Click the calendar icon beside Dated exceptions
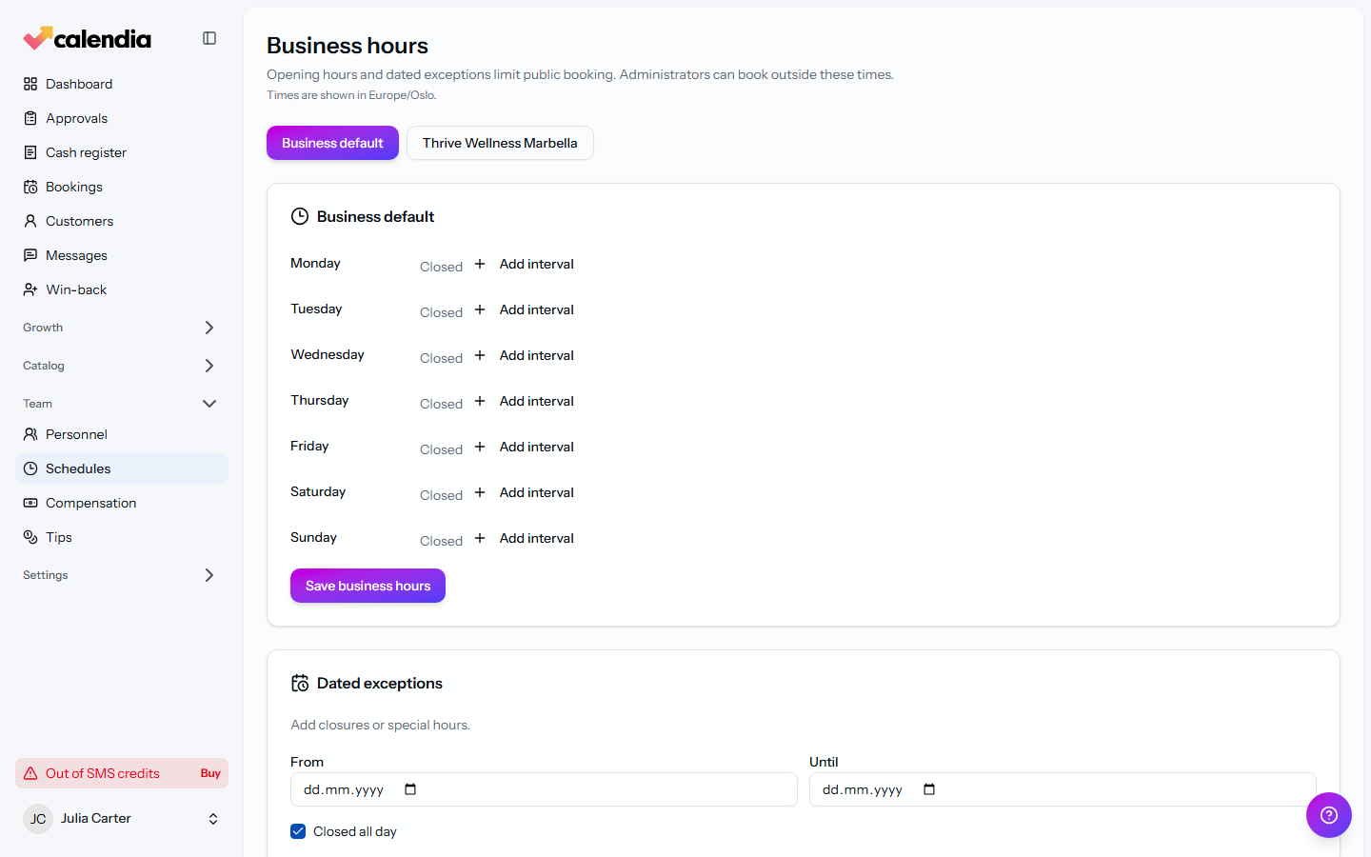Image resolution: width=1371 pixels, height=857 pixels. (x=300, y=683)
